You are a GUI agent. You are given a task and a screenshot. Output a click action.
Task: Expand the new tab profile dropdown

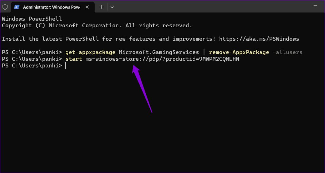pos(112,7)
